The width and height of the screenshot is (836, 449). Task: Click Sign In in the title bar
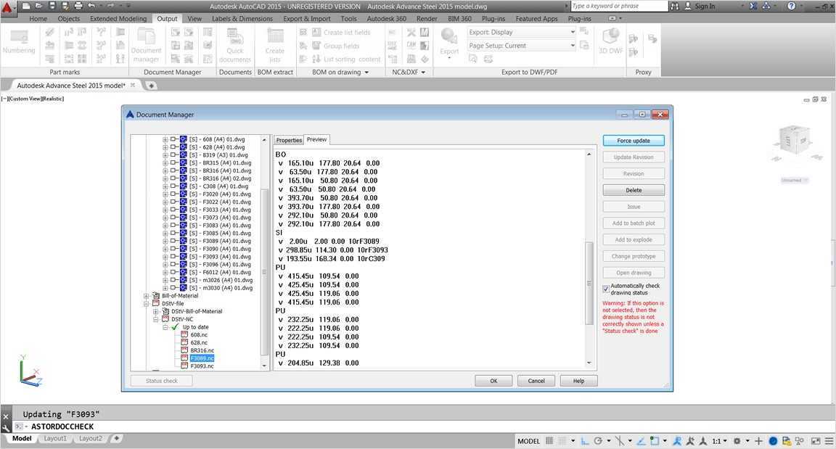pos(705,6)
